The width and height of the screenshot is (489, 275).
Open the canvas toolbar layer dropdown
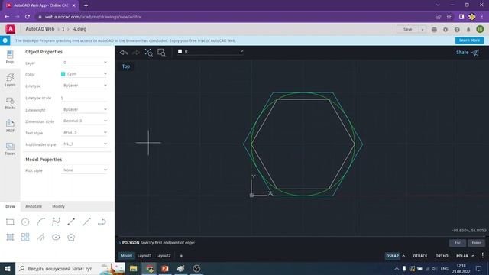pos(210,51)
